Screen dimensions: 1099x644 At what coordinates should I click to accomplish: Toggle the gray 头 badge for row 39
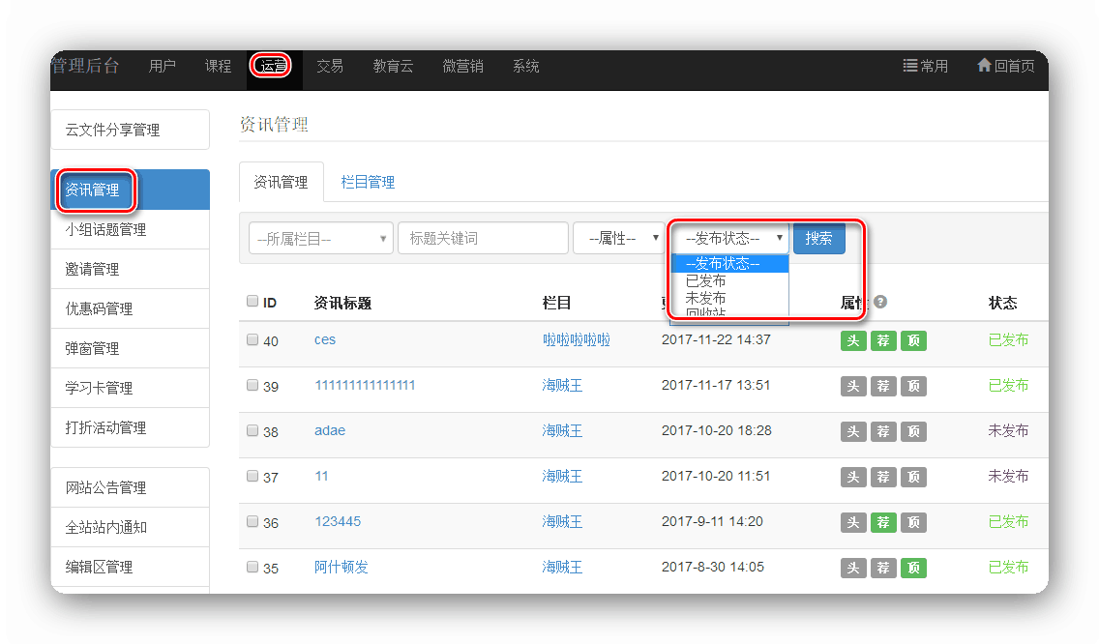click(852, 386)
